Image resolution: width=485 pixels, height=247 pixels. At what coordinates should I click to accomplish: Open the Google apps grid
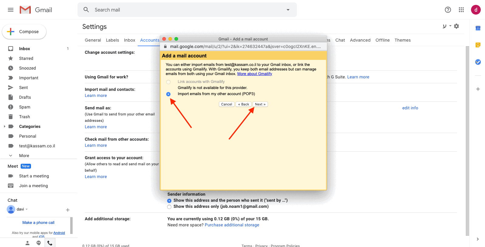tap(461, 10)
